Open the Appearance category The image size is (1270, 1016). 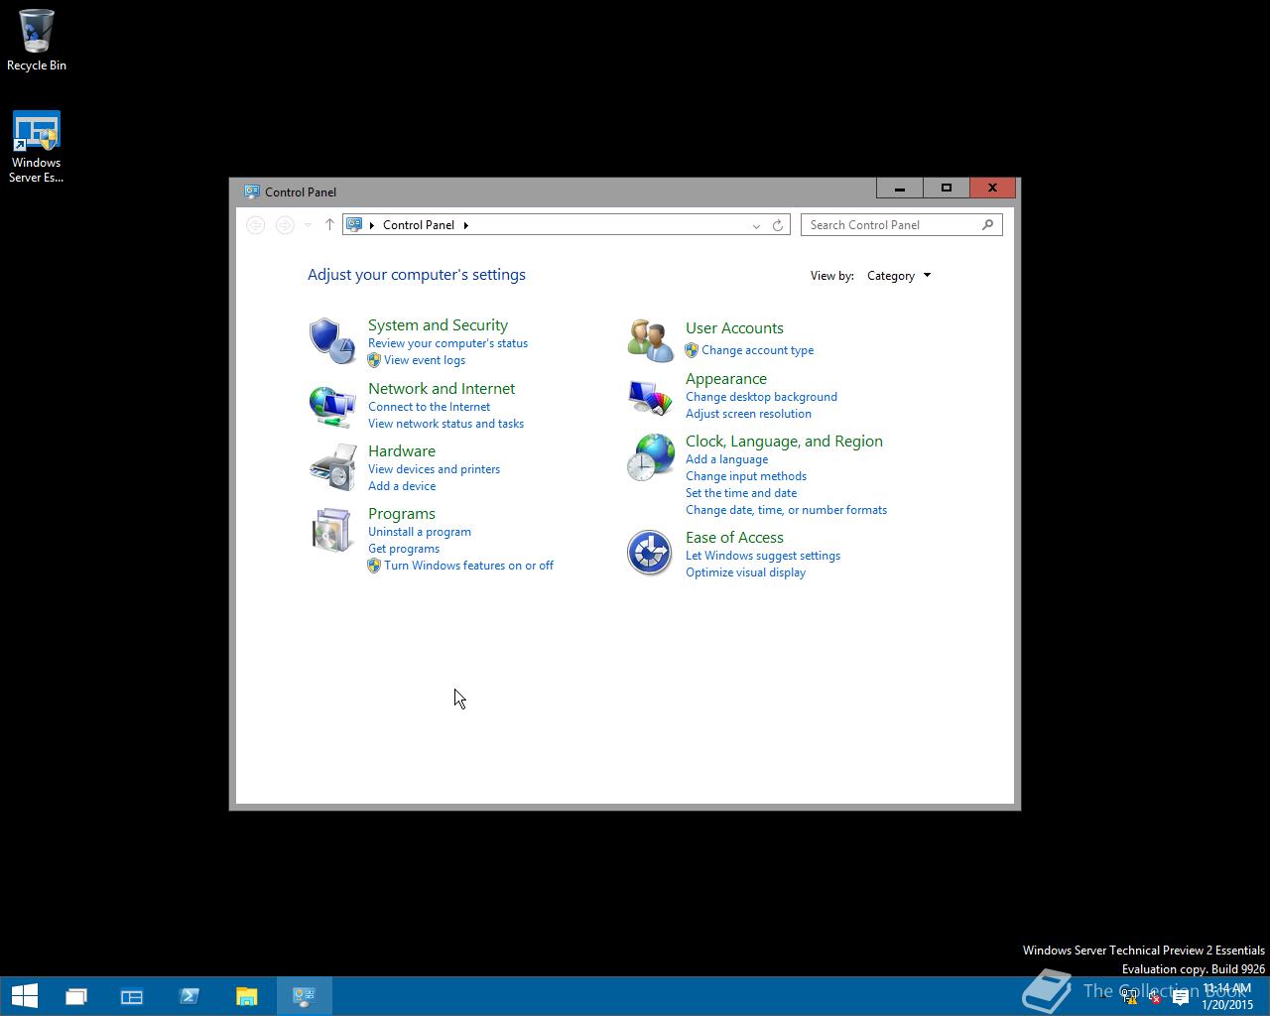point(726,379)
